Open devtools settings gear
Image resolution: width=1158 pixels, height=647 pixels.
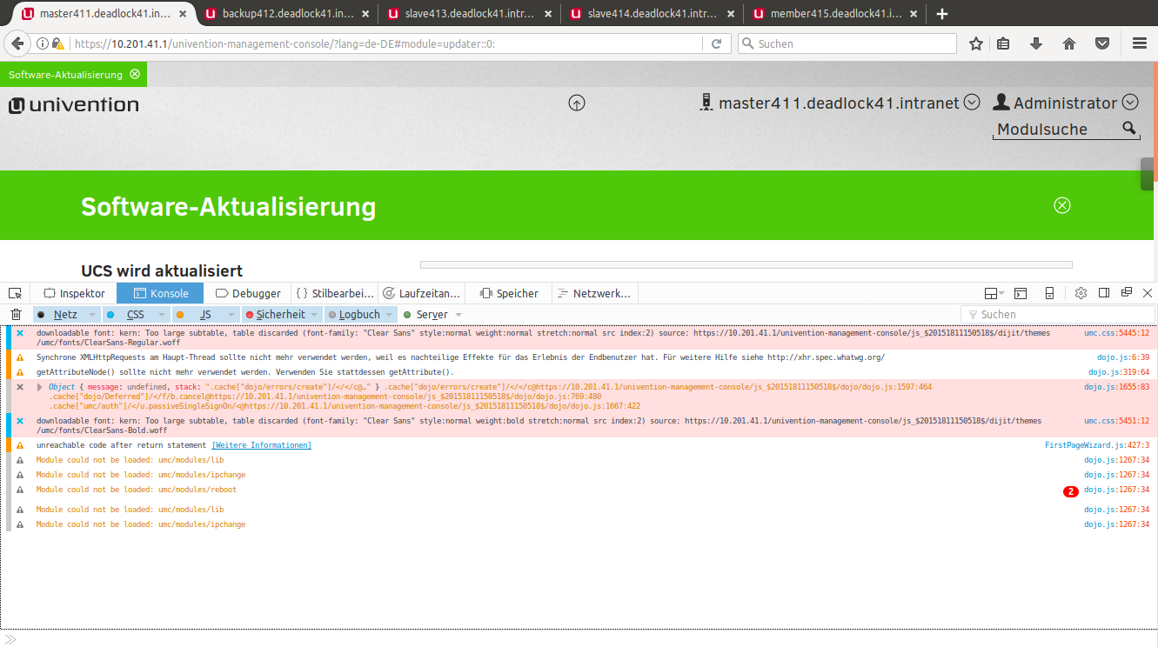[1081, 293]
